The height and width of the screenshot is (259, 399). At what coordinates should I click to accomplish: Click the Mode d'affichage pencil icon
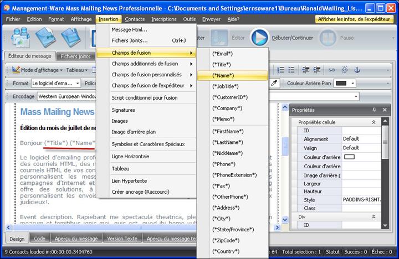pos(16,70)
